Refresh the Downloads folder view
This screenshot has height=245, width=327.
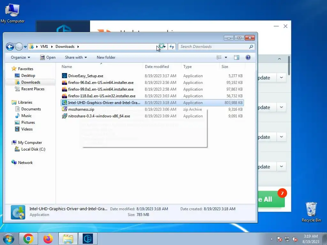coord(172,47)
